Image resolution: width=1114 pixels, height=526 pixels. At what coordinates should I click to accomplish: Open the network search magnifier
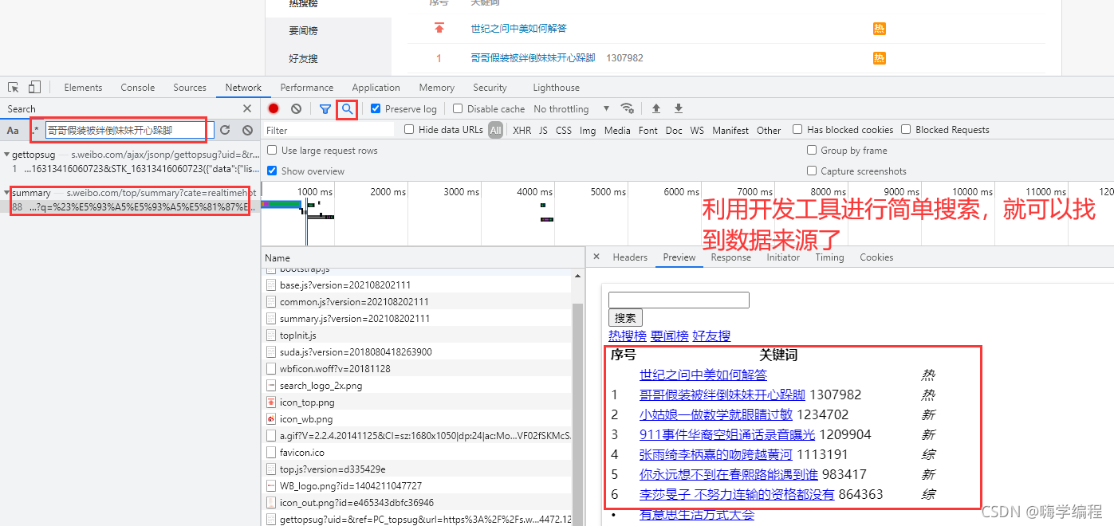tap(346, 108)
